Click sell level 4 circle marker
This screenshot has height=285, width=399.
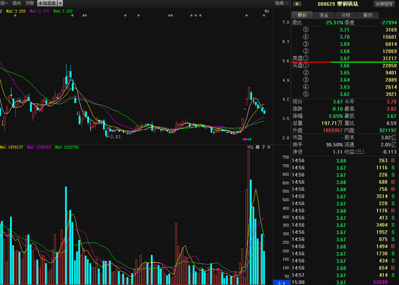(306, 37)
